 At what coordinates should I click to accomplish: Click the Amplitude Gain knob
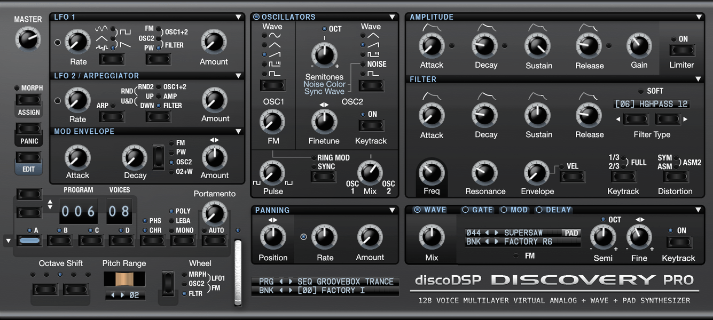pyautogui.click(x=639, y=46)
